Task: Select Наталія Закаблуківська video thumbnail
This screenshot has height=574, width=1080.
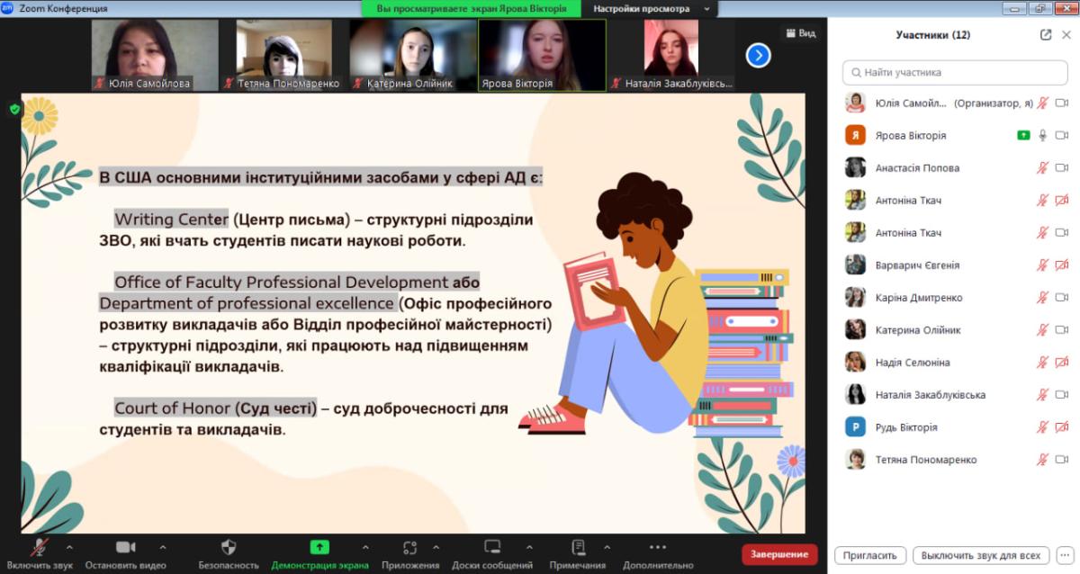Action: pos(670,56)
